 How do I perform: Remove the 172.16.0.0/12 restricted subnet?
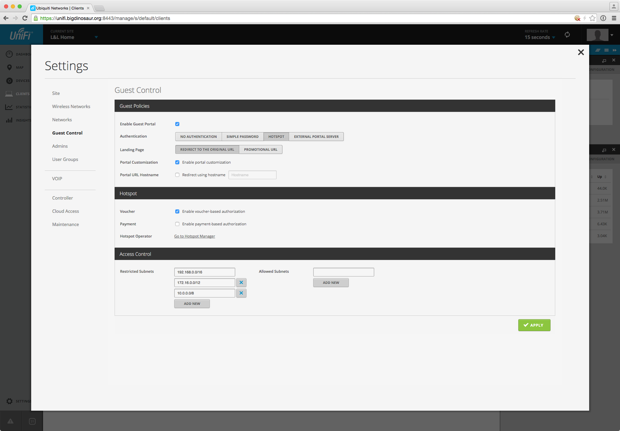(x=241, y=283)
